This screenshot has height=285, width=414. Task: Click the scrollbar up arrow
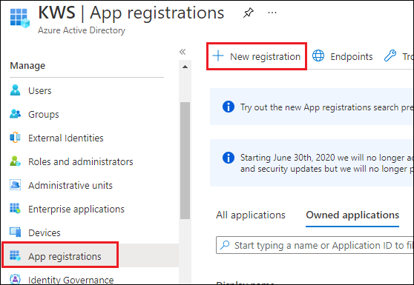click(x=185, y=67)
